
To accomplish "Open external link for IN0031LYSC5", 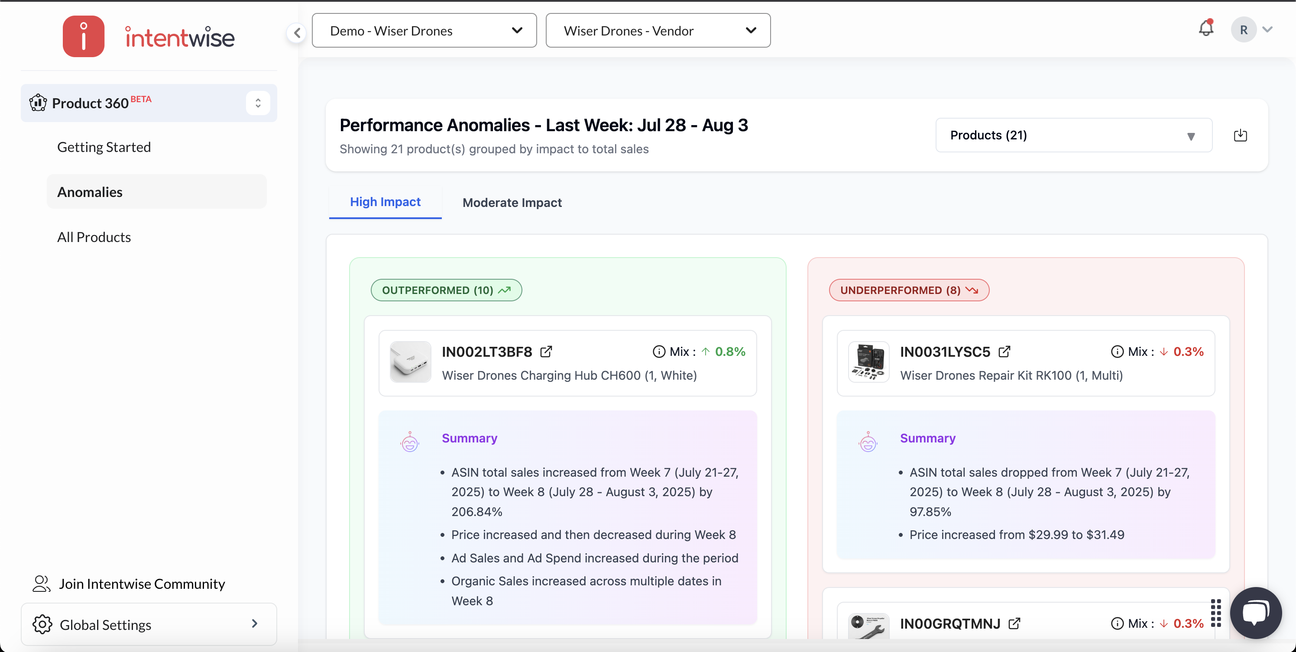I will 1004,352.
